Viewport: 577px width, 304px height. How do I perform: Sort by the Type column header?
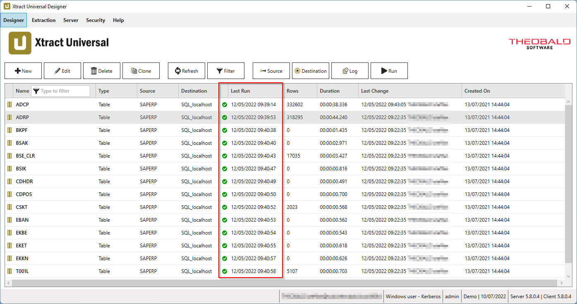tap(116, 91)
